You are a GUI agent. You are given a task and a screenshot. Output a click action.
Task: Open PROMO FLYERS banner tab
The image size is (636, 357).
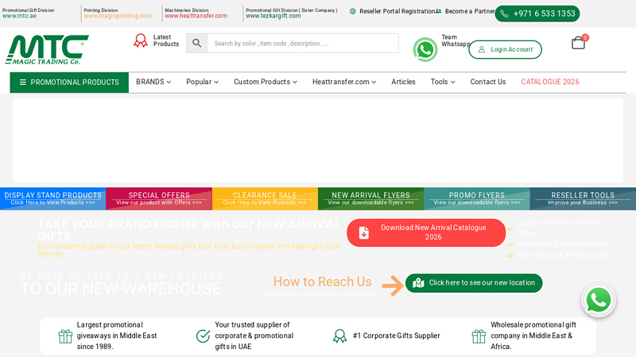[477, 198]
